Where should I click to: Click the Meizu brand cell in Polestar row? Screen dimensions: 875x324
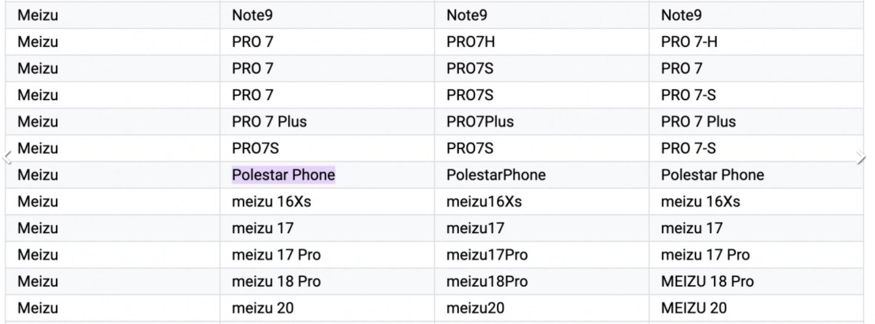coord(38,175)
